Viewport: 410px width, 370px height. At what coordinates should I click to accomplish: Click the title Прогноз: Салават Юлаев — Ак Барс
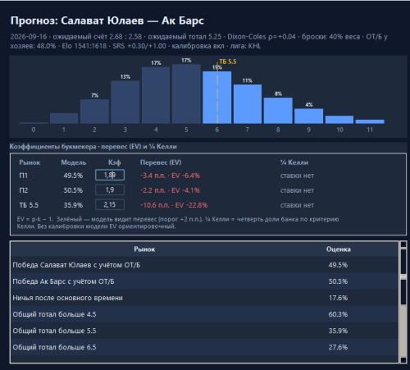pyautogui.click(x=107, y=21)
